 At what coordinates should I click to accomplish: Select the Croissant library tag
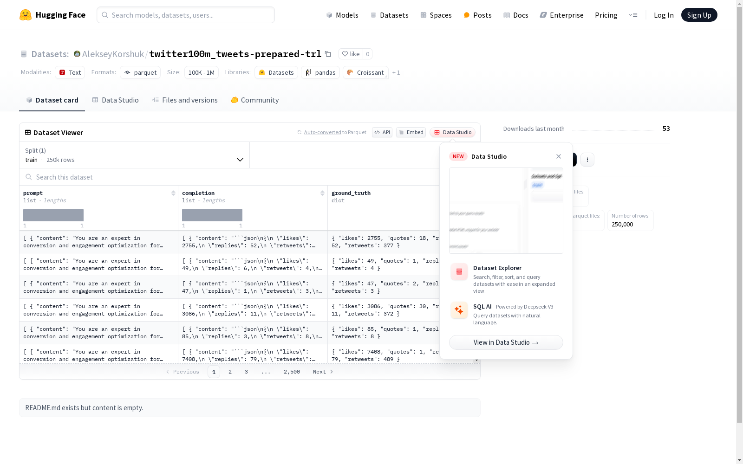pos(365,72)
